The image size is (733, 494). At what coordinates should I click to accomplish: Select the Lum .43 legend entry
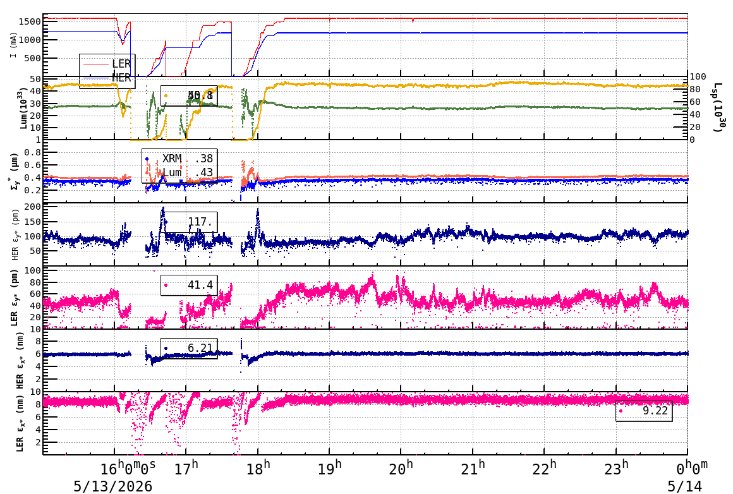[179, 172]
